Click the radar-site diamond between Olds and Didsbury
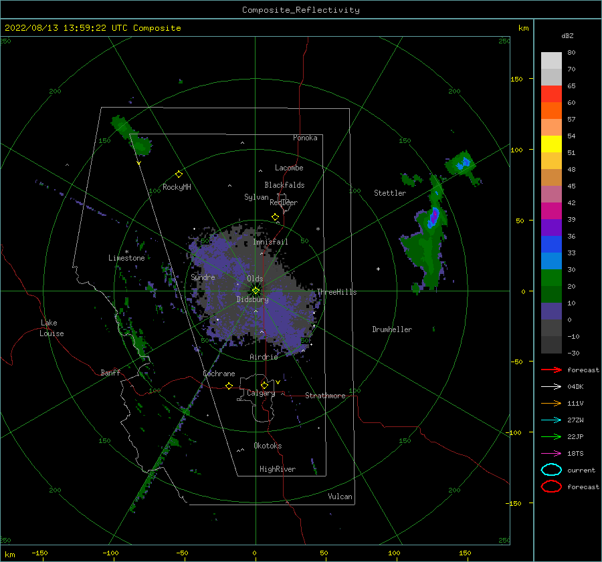This screenshot has width=602, height=562. 256,291
